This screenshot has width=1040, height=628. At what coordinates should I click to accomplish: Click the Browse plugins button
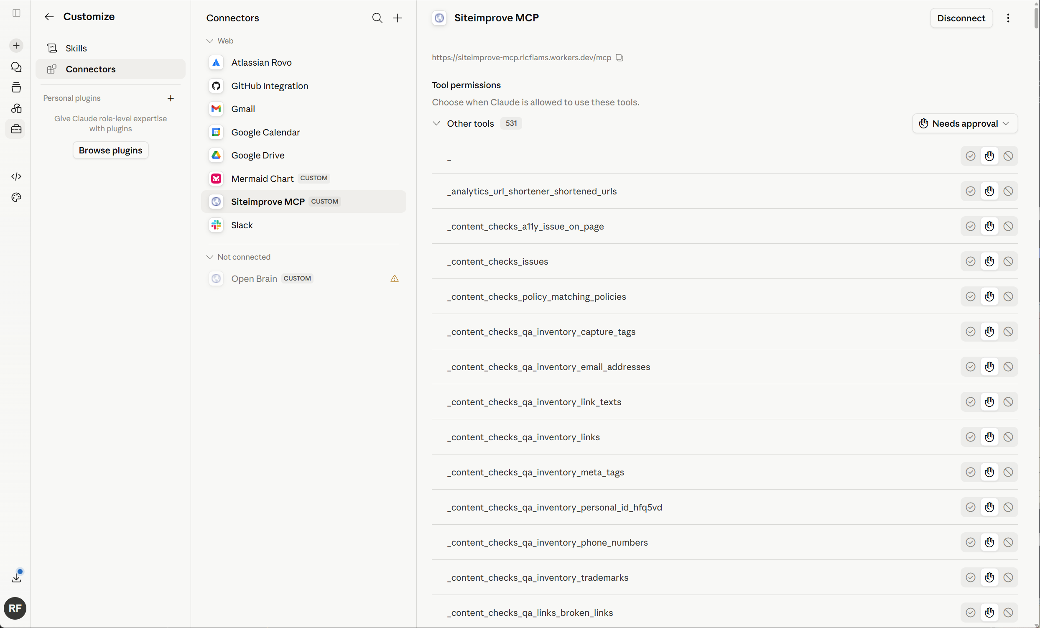pyautogui.click(x=110, y=150)
